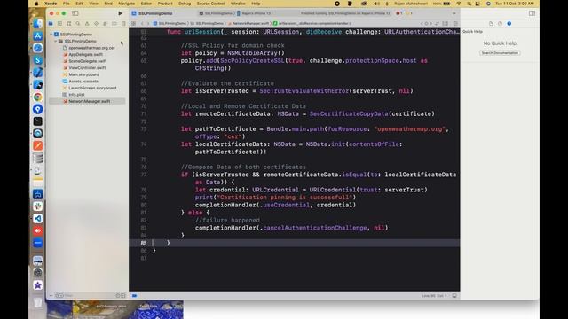This screenshot has width=568, height=319.
Task: Select the SSLPinningDemo scheme
Action: pos(216,13)
